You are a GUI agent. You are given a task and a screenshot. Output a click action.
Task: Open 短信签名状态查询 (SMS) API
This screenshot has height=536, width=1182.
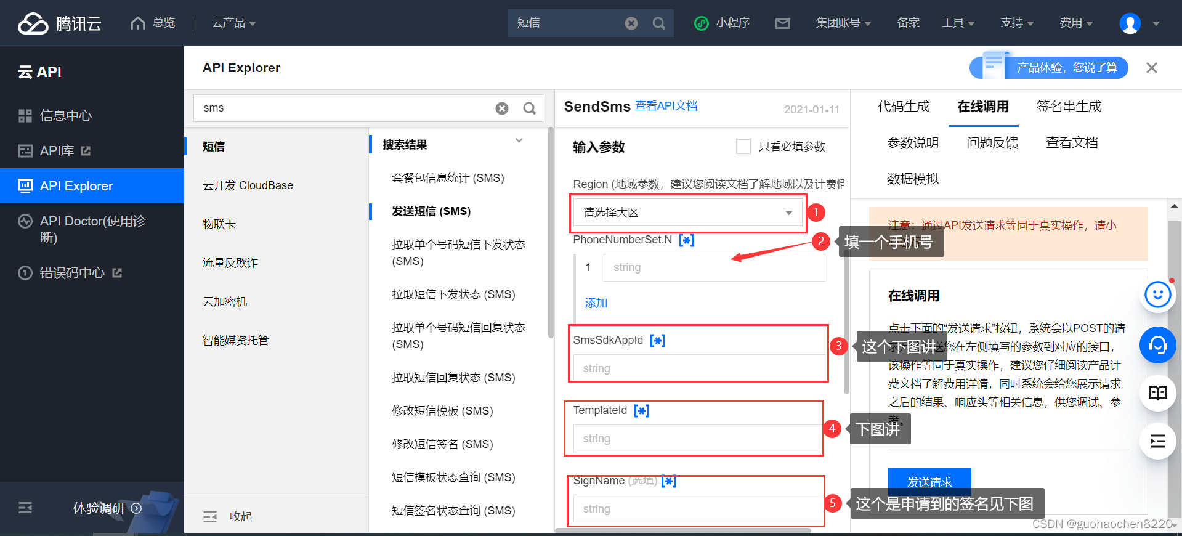pyautogui.click(x=454, y=511)
